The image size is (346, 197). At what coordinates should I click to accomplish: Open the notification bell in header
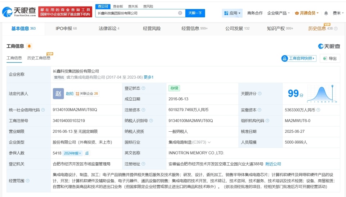pos(326,13)
